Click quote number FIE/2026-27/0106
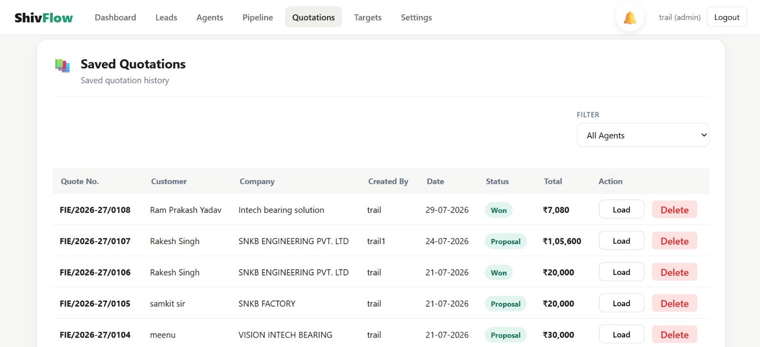 (x=95, y=273)
